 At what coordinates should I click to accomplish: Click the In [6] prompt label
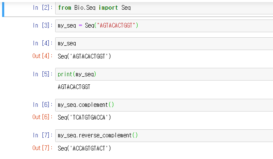pyautogui.click(x=42, y=105)
